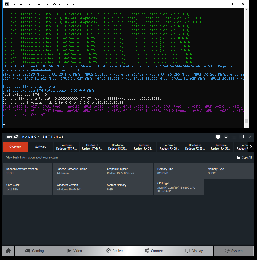This screenshot has height=260, width=257.
Task: Open the Video section
Action: 74,251
